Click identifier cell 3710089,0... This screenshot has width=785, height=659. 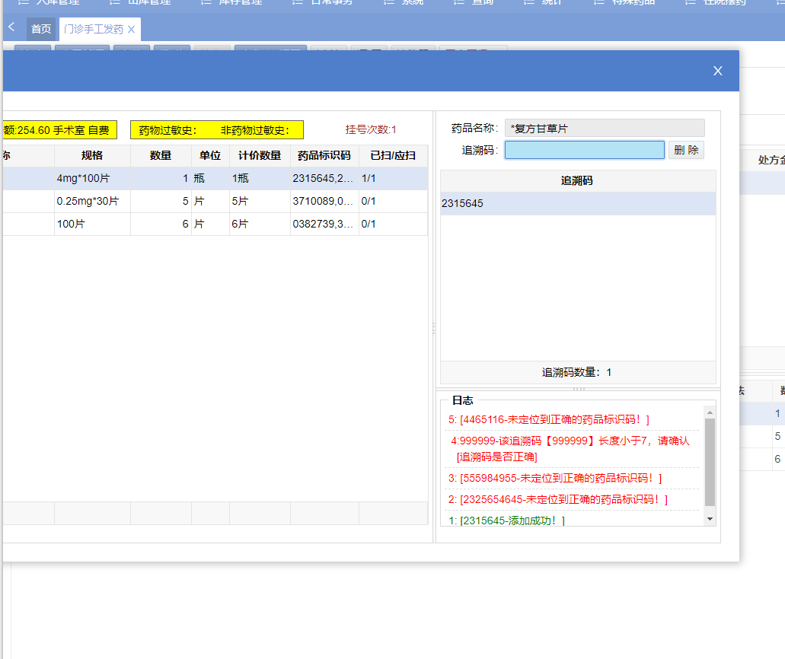(323, 201)
